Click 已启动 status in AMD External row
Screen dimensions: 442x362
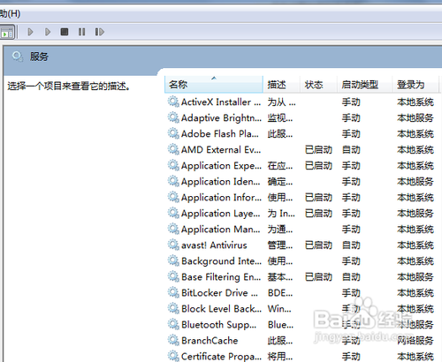coord(318,150)
